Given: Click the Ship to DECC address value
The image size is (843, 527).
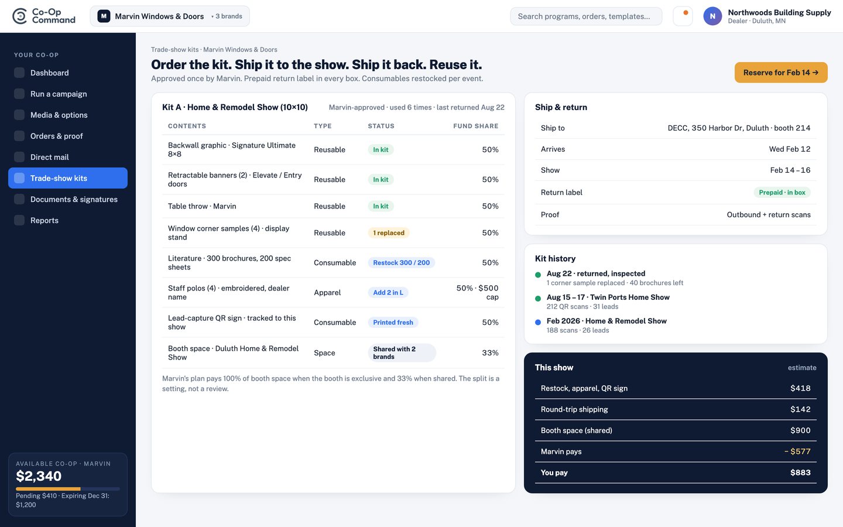Looking at the screenshot, I should pyautogui.click(x=739, y=128).
